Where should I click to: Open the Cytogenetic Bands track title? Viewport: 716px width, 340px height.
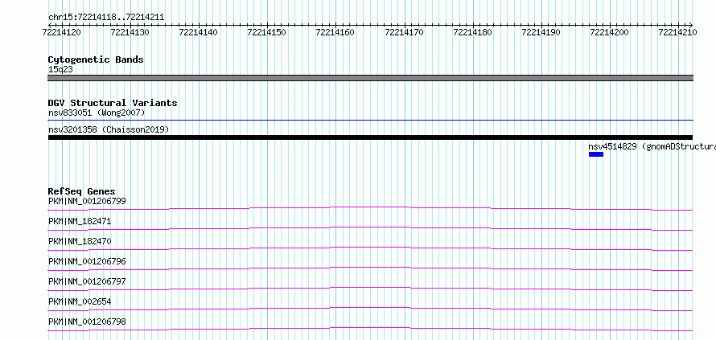(x=96, y=59)
